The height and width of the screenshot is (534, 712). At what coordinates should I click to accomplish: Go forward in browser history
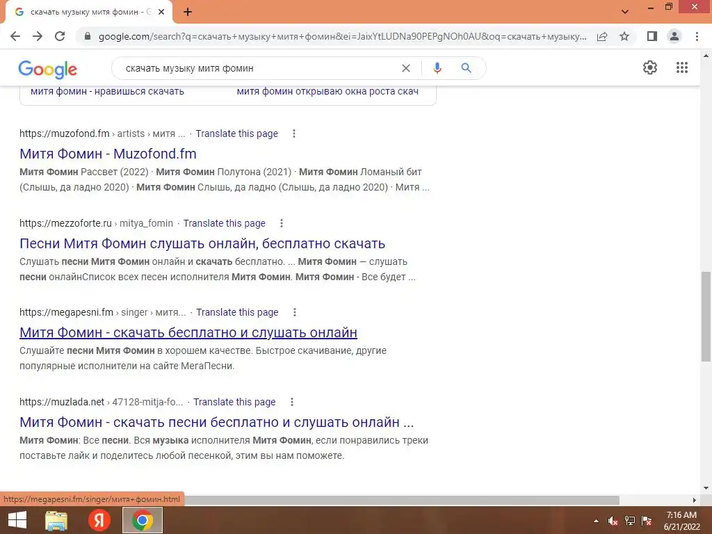point(38,36)
